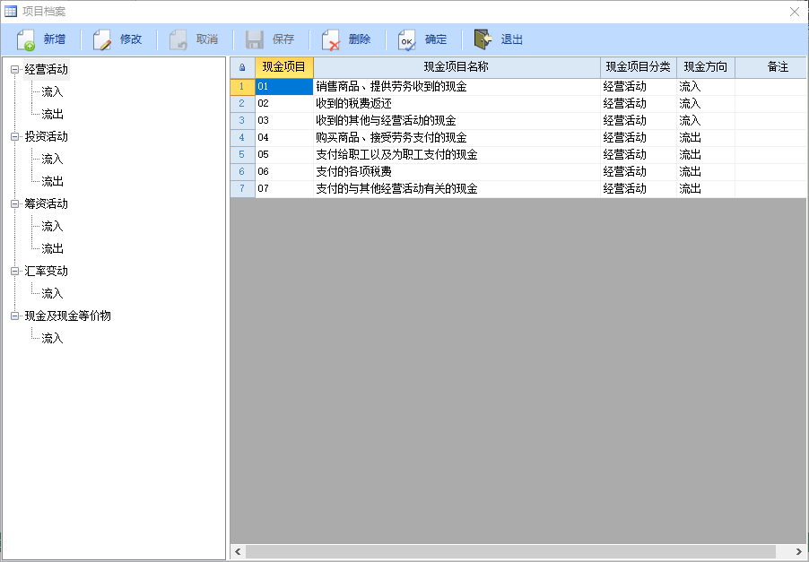Select 流入 under 现金及现金等价物
The image size is (809, 562).
(x=52, y=338)
